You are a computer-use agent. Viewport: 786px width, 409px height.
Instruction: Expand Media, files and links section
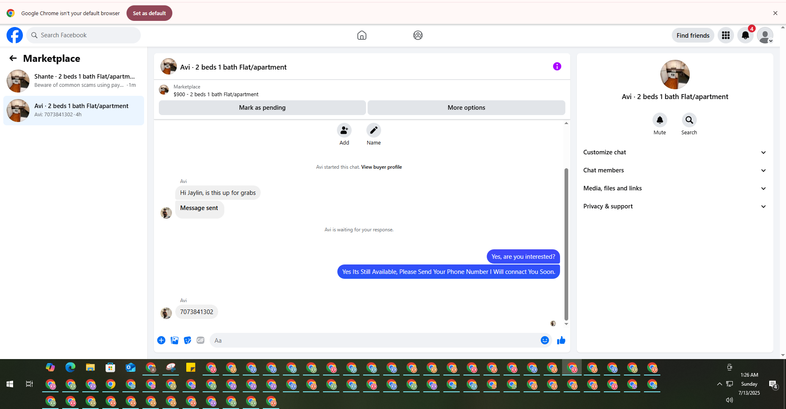[675, 188]
